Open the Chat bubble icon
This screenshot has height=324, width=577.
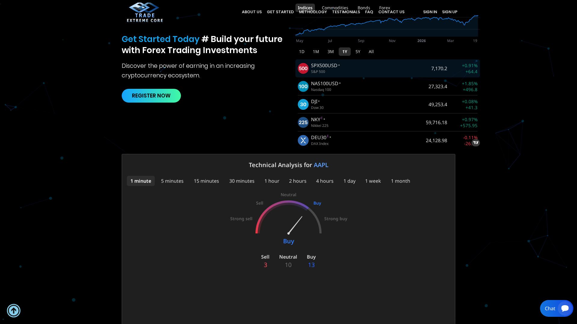[x=565, y=308]
